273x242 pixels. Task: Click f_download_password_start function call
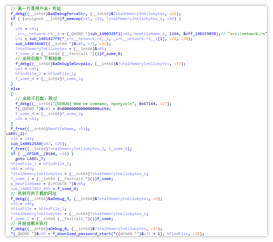(x=82, y=234)
